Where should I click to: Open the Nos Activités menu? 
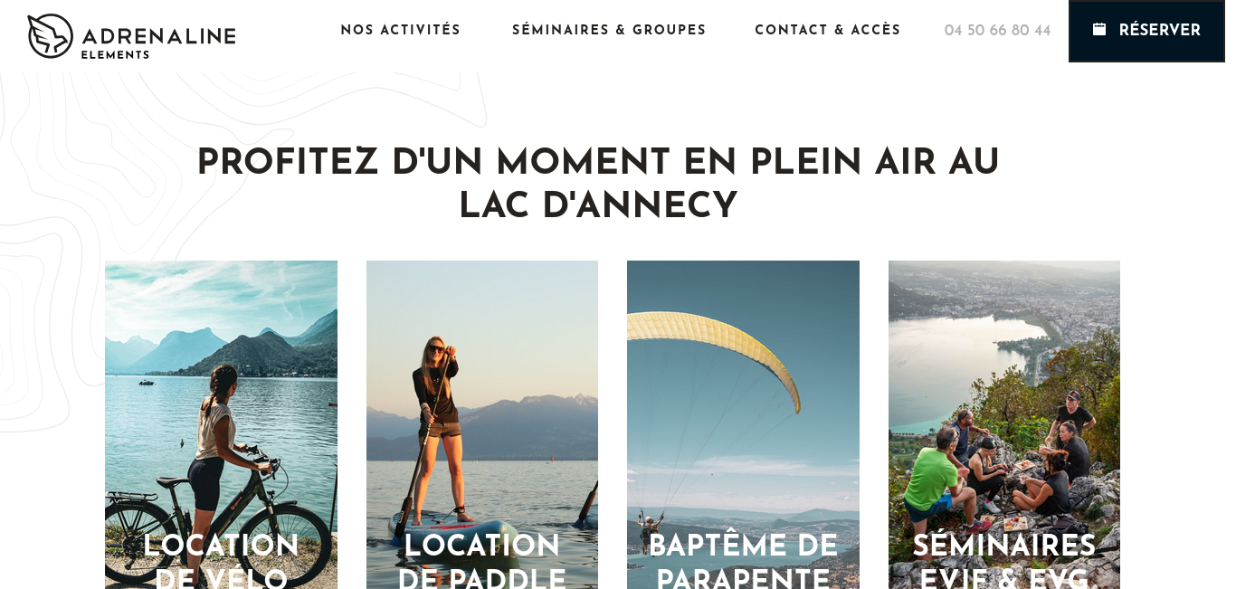[x=401, y=30]
